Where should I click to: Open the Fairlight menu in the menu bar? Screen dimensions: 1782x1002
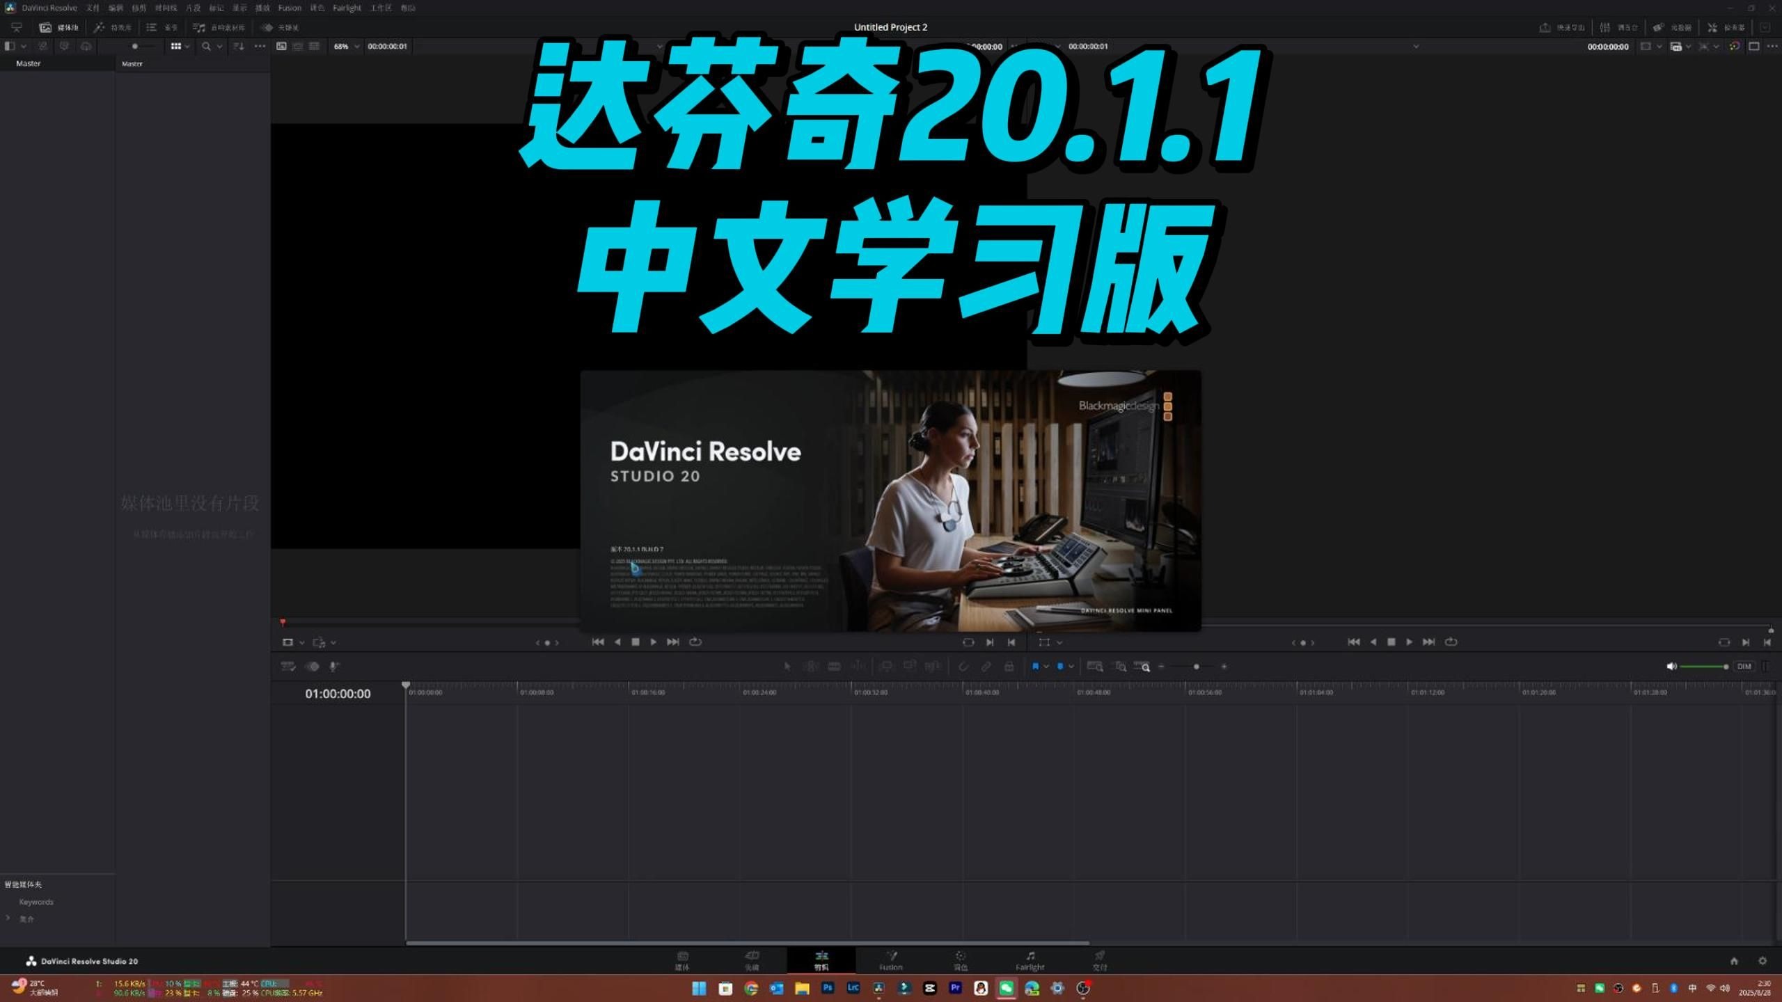point(347,8)
